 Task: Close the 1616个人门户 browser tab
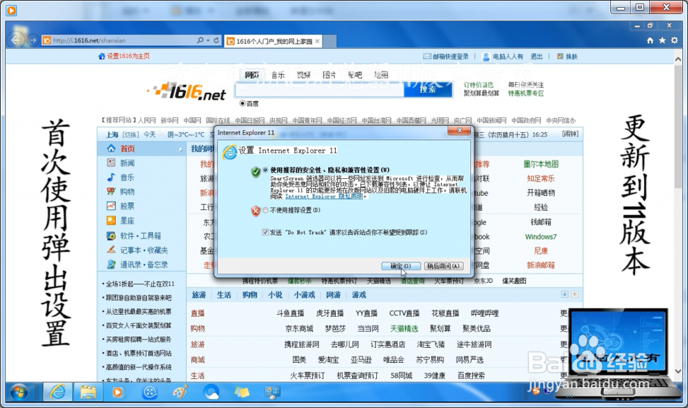[x=317, y=41]
